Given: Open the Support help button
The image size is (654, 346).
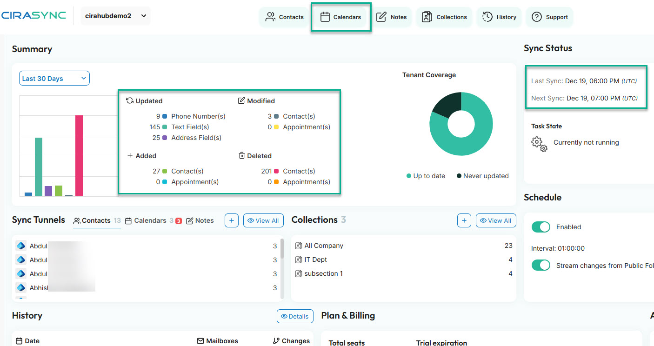Looking at the screenshot, I should coord(550,17).
